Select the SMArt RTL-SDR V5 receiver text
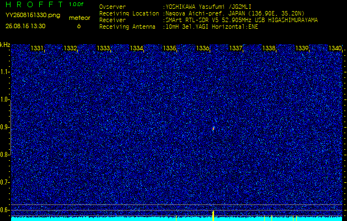 [242, 20]
